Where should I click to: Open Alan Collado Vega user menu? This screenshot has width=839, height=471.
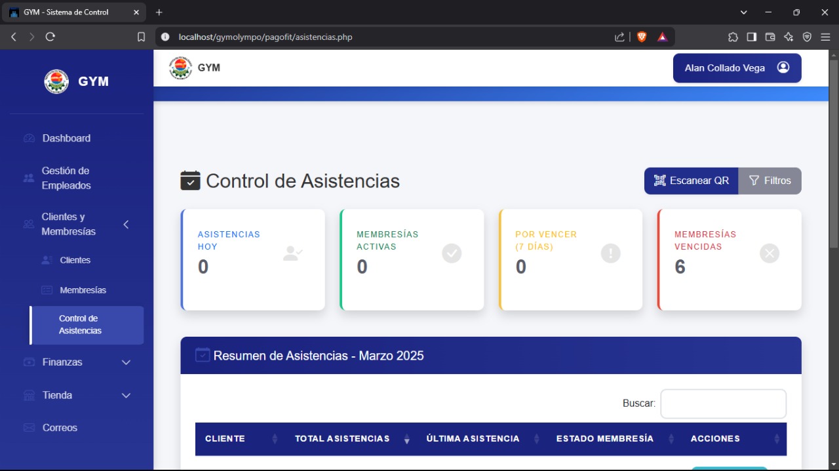737,68
